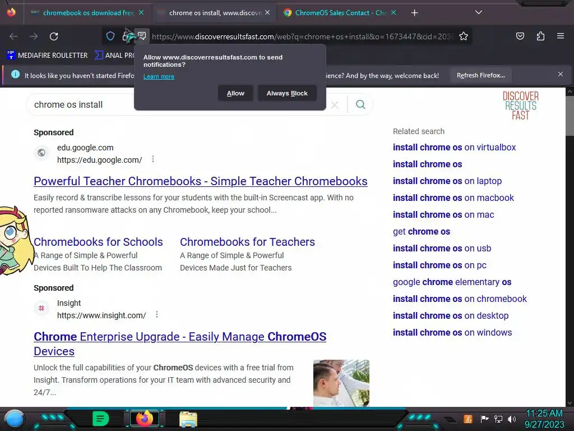Image resolution: width=574 pixels, height=431 pixels.
Task: Bookmark this page with the star
Action: point(464,36)
